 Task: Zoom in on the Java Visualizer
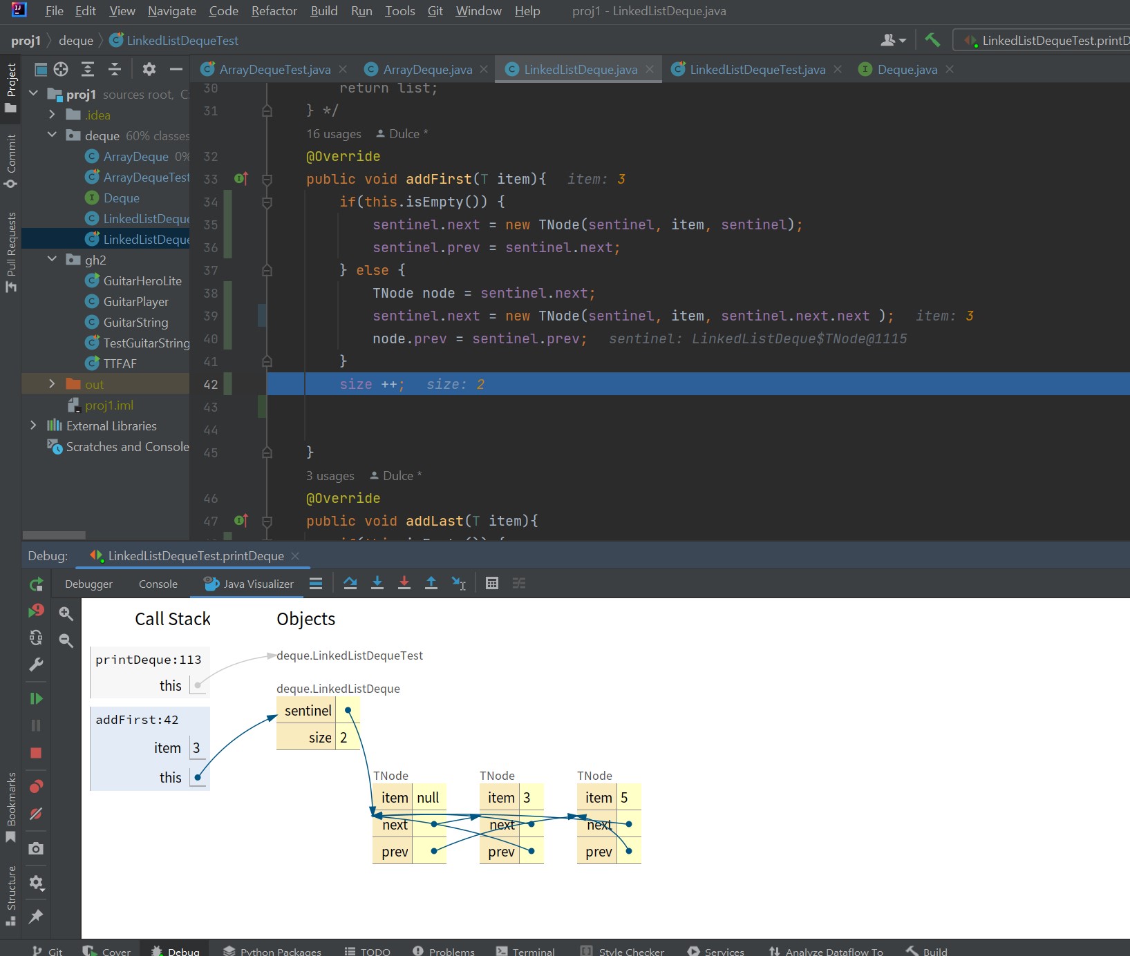tap(66, 613)
